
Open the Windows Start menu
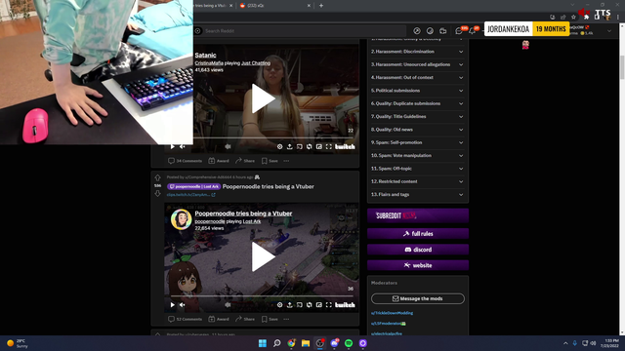pos(263,343)
